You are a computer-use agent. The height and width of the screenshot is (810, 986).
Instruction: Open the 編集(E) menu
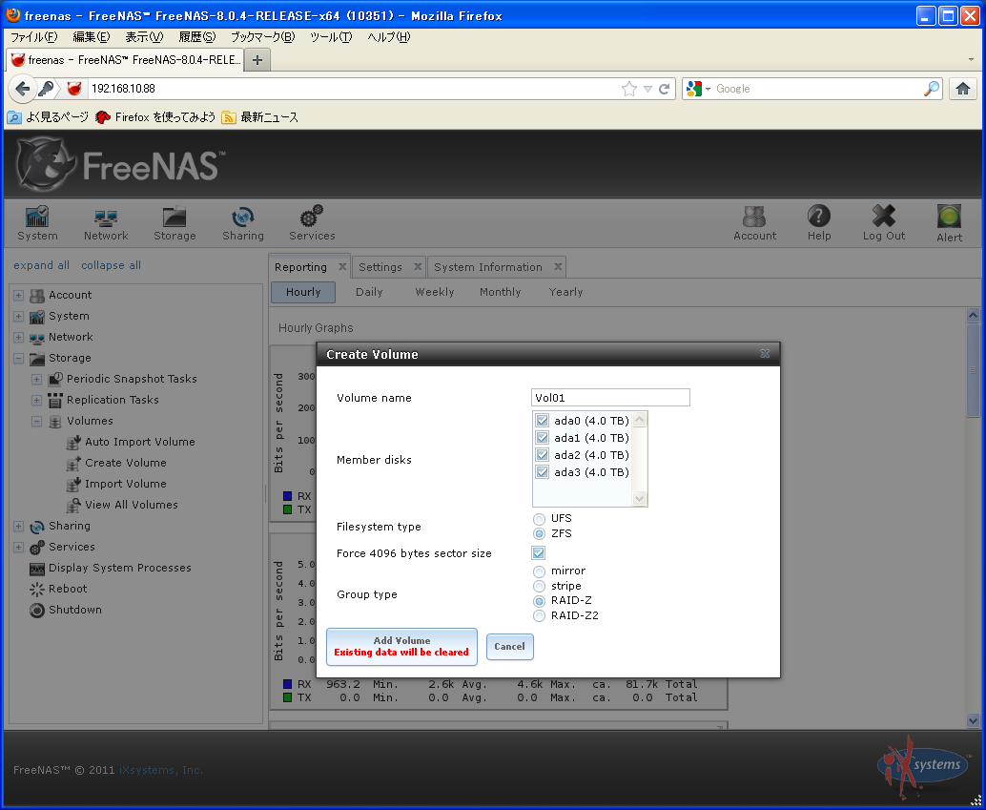click(x=92, y=37)
